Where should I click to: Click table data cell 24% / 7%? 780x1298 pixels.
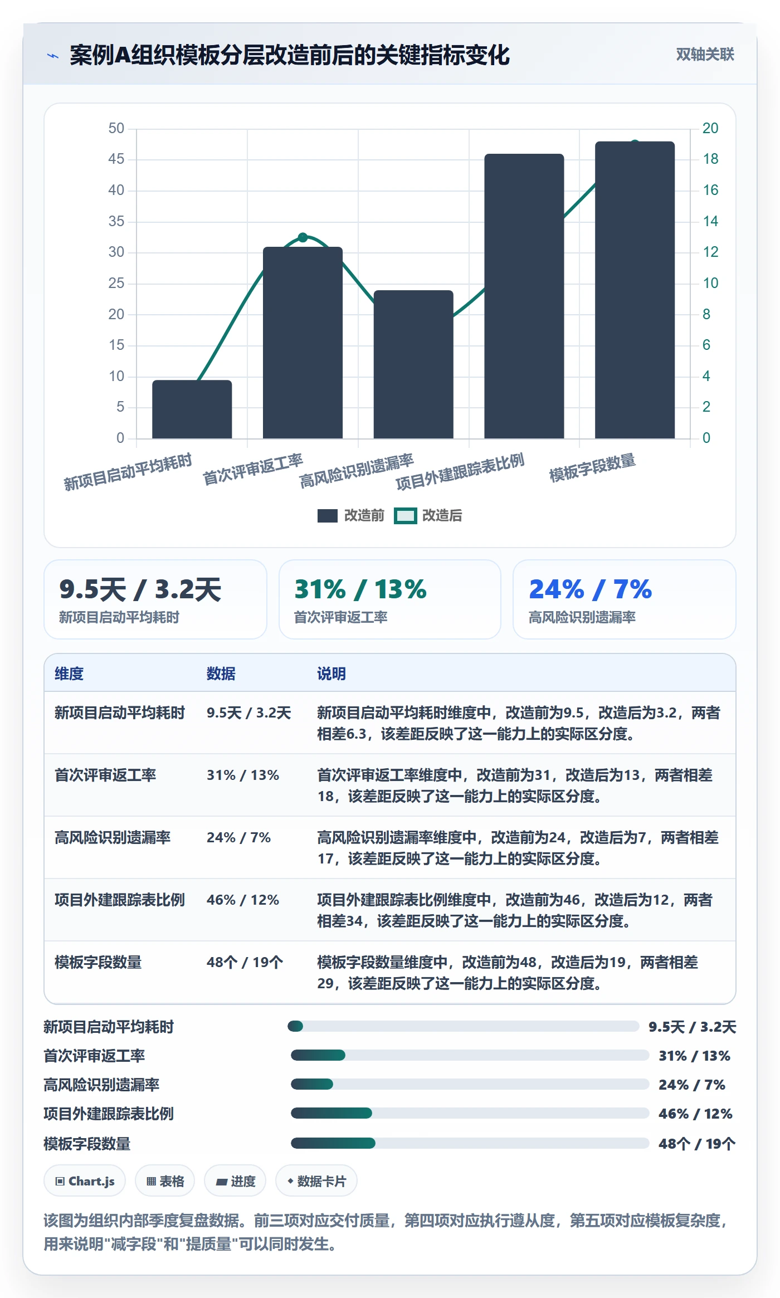(238, 837)
